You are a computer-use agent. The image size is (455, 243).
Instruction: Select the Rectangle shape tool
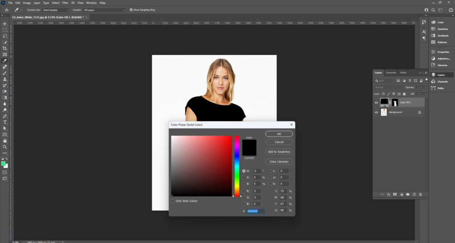[x=4, y=135]
